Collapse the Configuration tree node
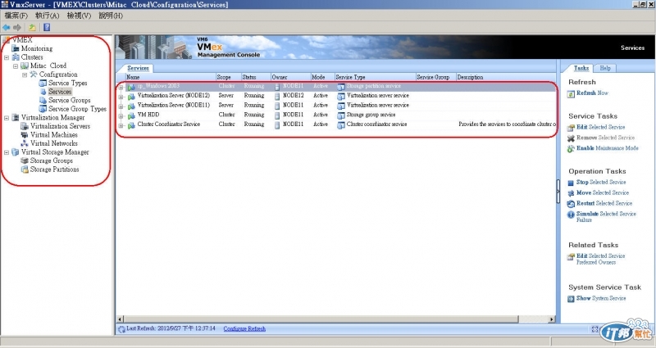 click(25, 75)
